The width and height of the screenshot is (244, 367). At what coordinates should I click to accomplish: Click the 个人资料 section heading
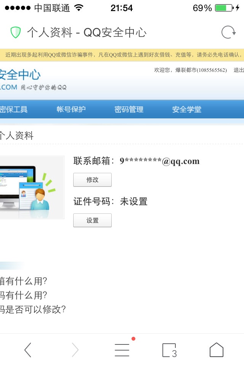pyautogui.click(x=17, y=135)
